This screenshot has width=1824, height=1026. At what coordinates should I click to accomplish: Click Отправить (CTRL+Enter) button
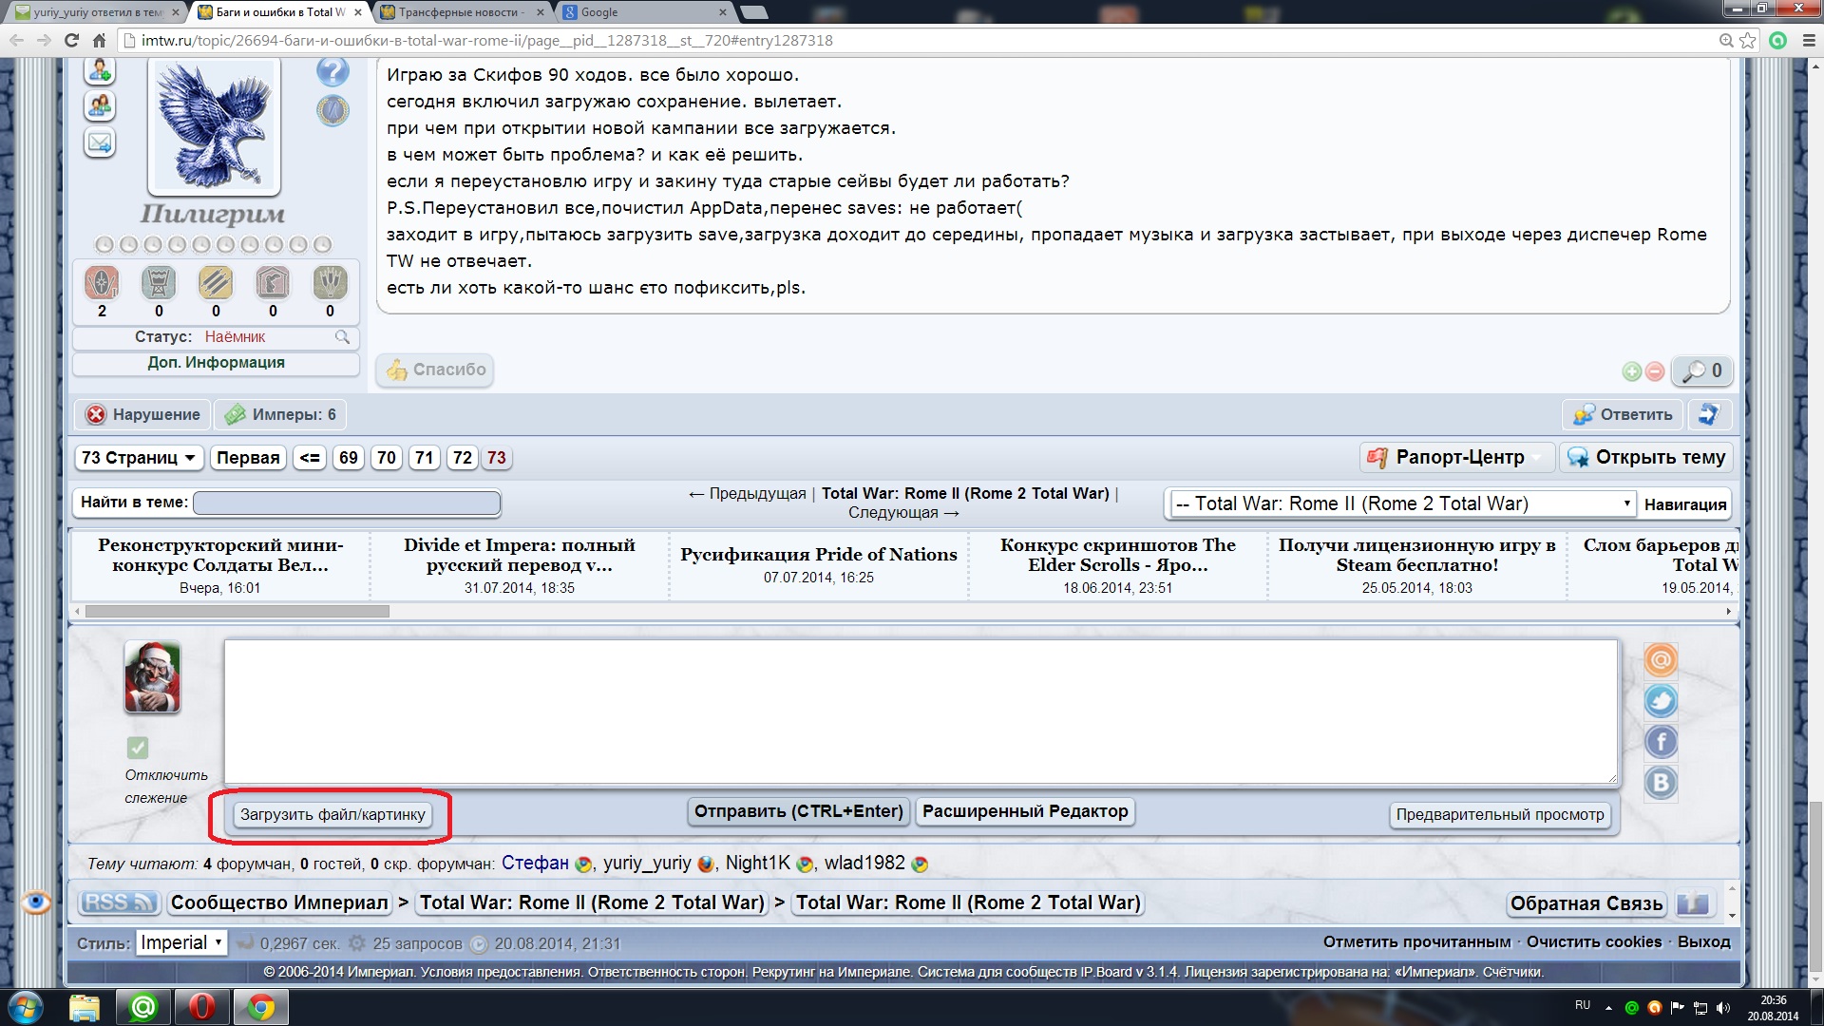[798, 811]
